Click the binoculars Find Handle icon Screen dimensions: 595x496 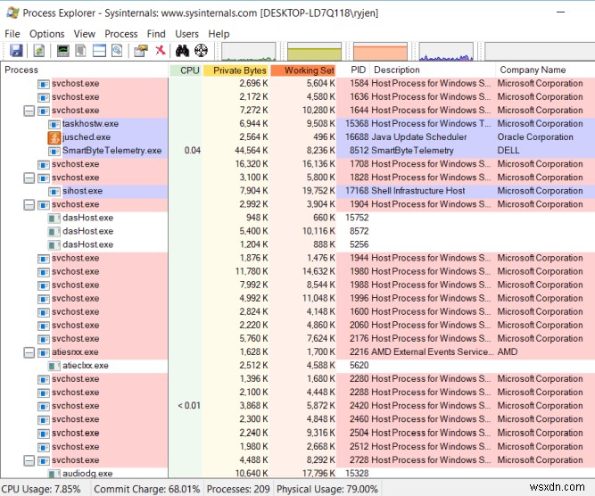coord(182,51)
